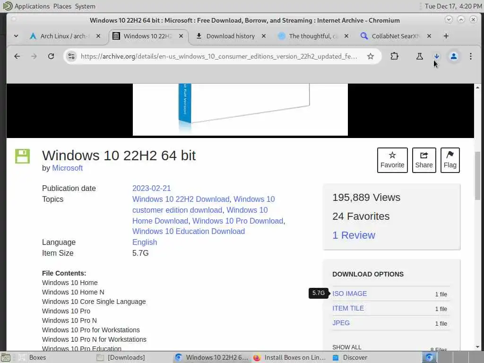Show downloads via the toolbar download arrow
Image resolution: width=484 pixels, height=363 pixels.
point(436,56)
